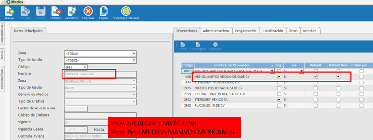Screen dimensions: 373x140
Task: Click the Consulta toolbar icon
Action: pos(25,11)
